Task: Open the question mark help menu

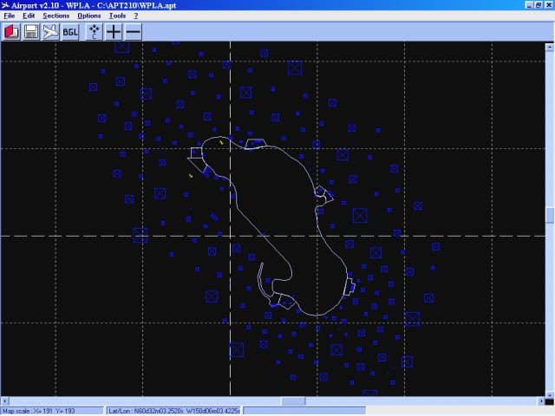Action: 135,16
